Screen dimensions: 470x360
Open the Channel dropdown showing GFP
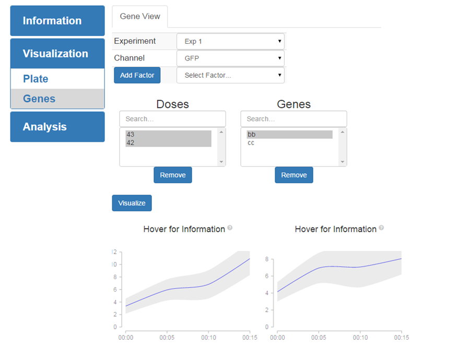(230, 58)
